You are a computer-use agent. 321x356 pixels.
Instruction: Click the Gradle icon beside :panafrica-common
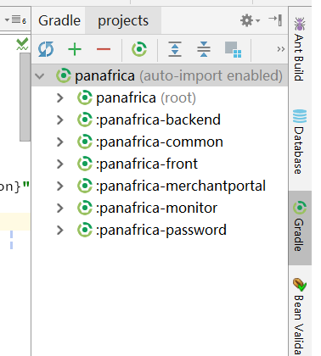point(85,142)
